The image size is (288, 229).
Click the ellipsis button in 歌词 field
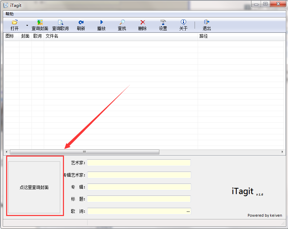188,211
